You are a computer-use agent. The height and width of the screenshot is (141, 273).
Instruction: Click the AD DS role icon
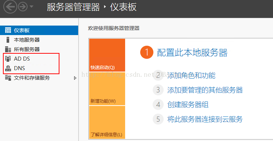pyautogui.click(x=8, y=59)
